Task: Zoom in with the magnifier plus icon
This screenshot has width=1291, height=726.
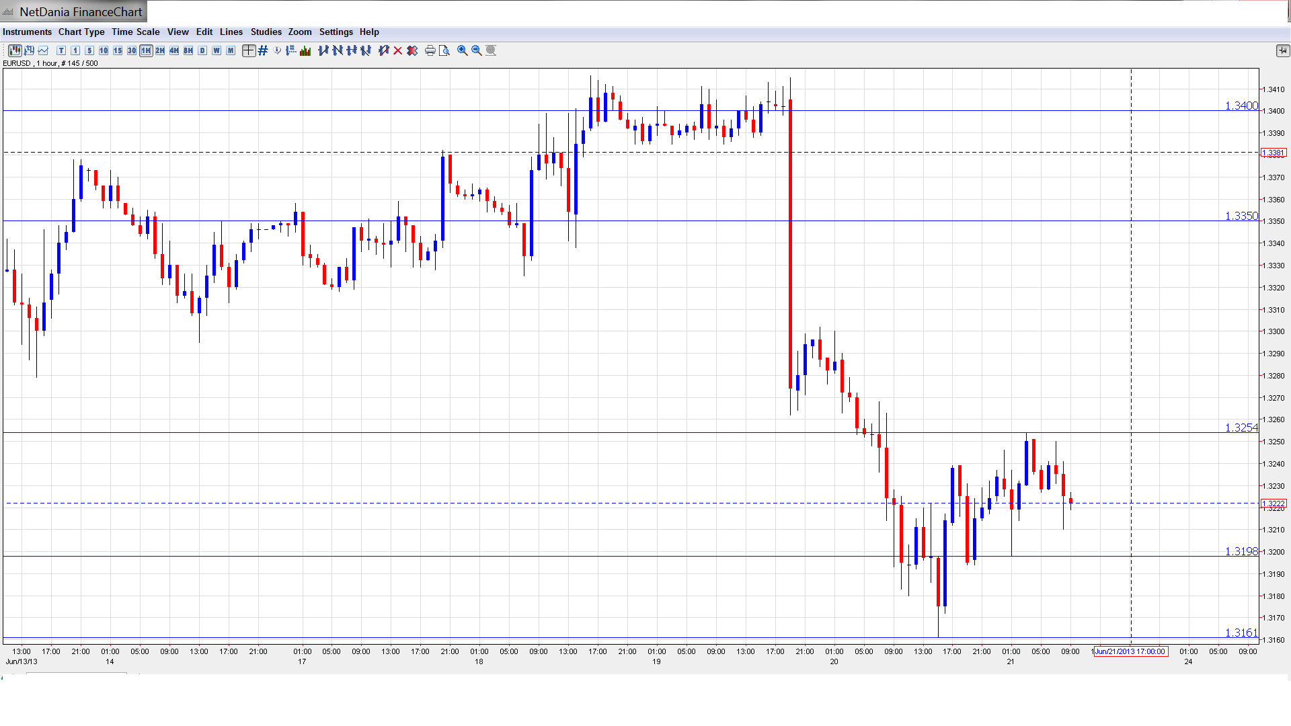Action: 463,50
